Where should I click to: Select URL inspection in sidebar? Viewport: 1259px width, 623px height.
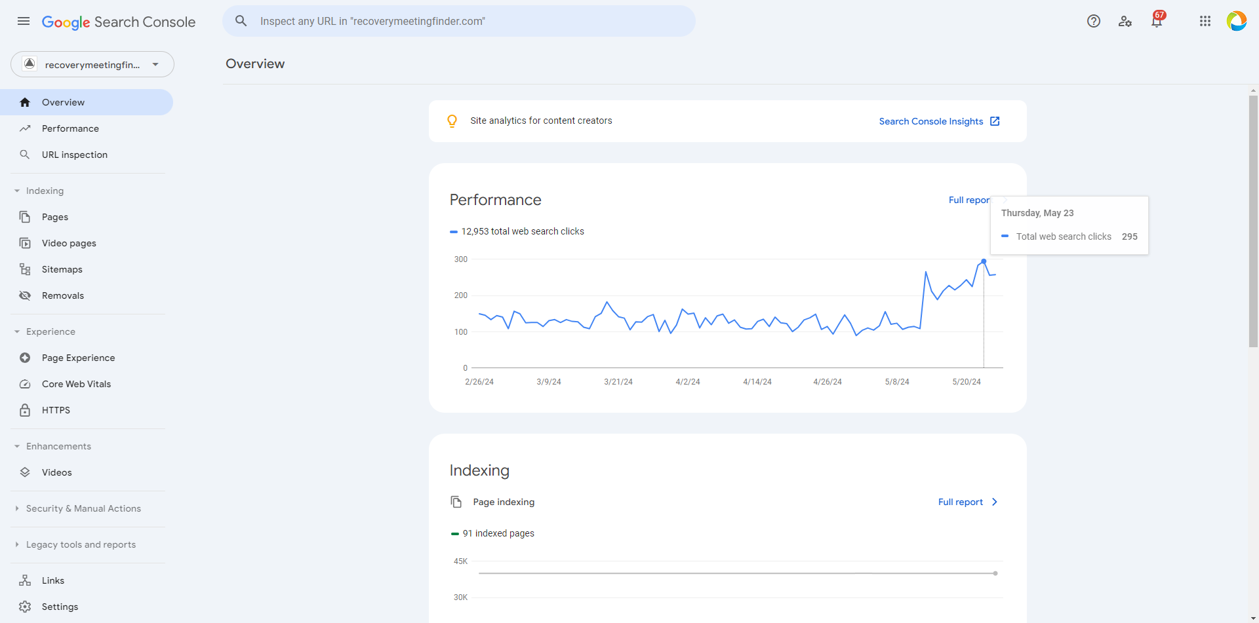(x=74, y=155)
